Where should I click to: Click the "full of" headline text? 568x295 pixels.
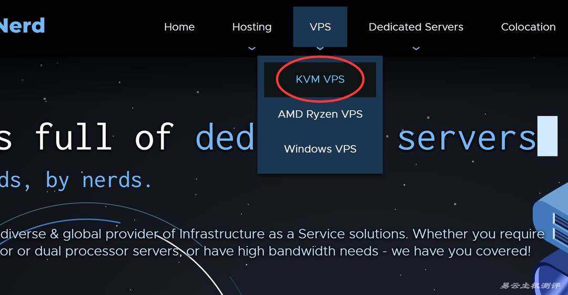click(x=104, y=138)
